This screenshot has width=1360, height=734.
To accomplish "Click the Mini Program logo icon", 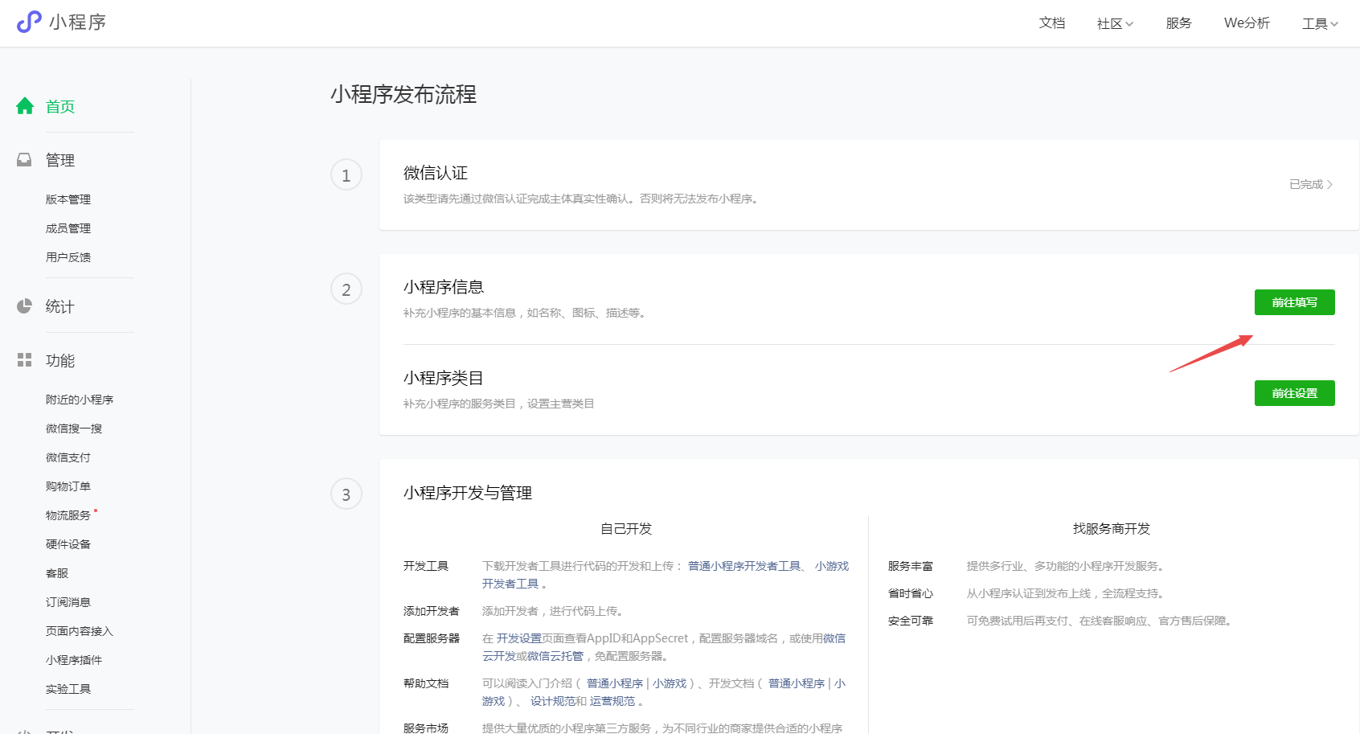I will pyautogui.click(x=29, y=22).
